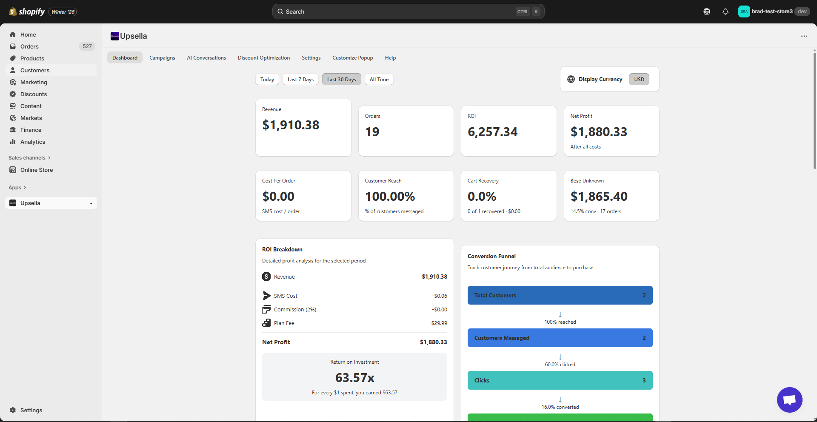Click the search magnifier icon
The height and width of the screenshot is (422, 817).
tap(280, 11)
